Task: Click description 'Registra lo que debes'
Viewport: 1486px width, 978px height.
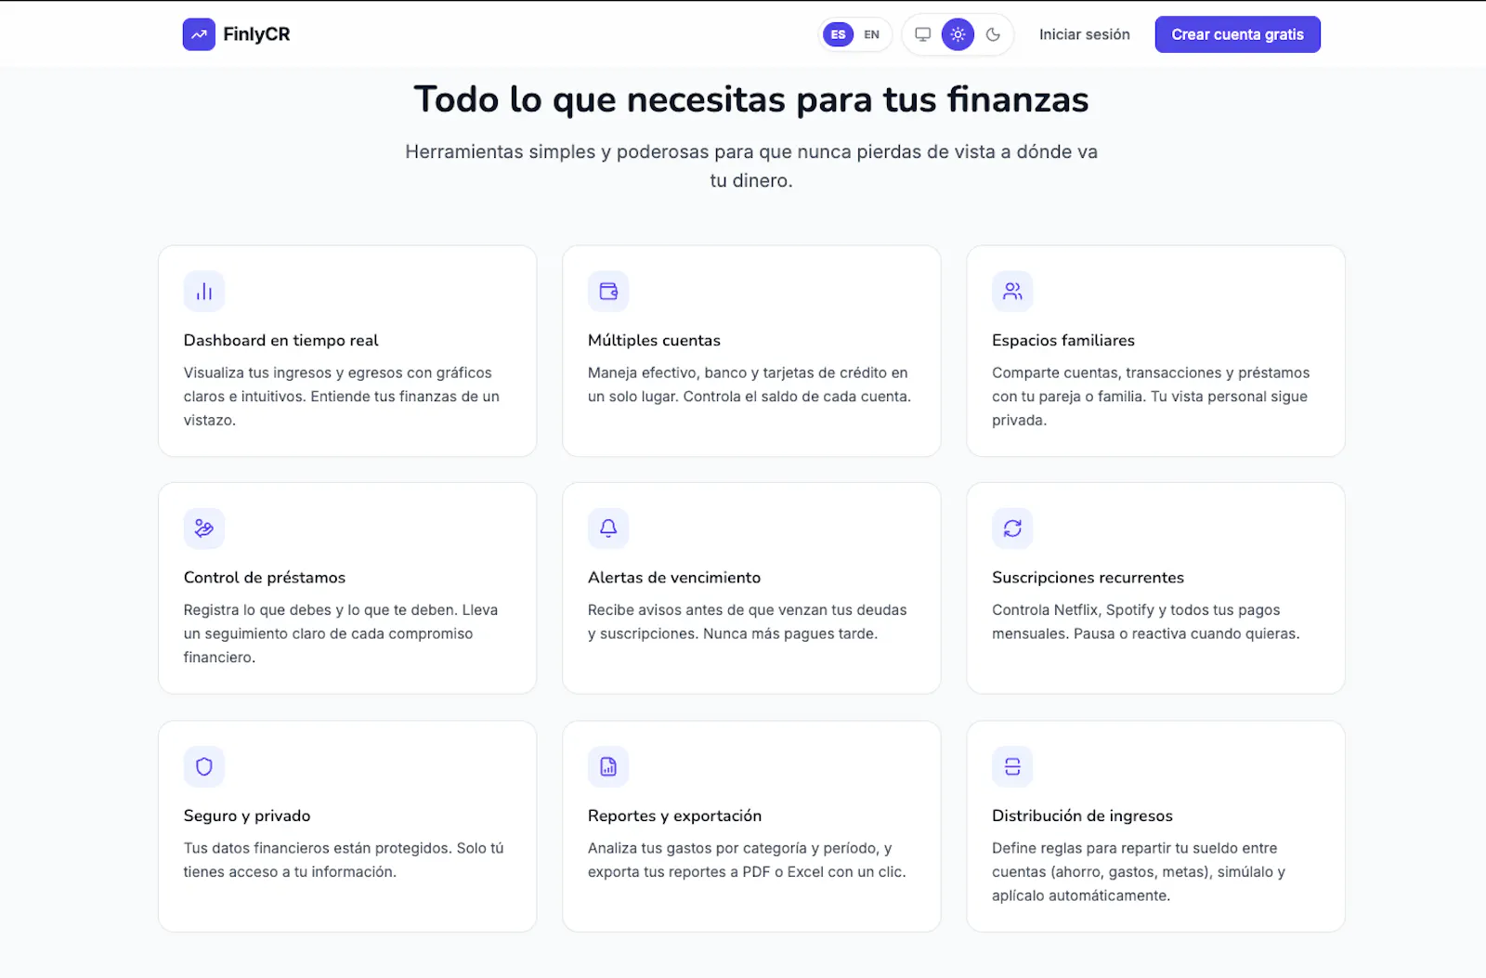Action: [x=341, y=633]
